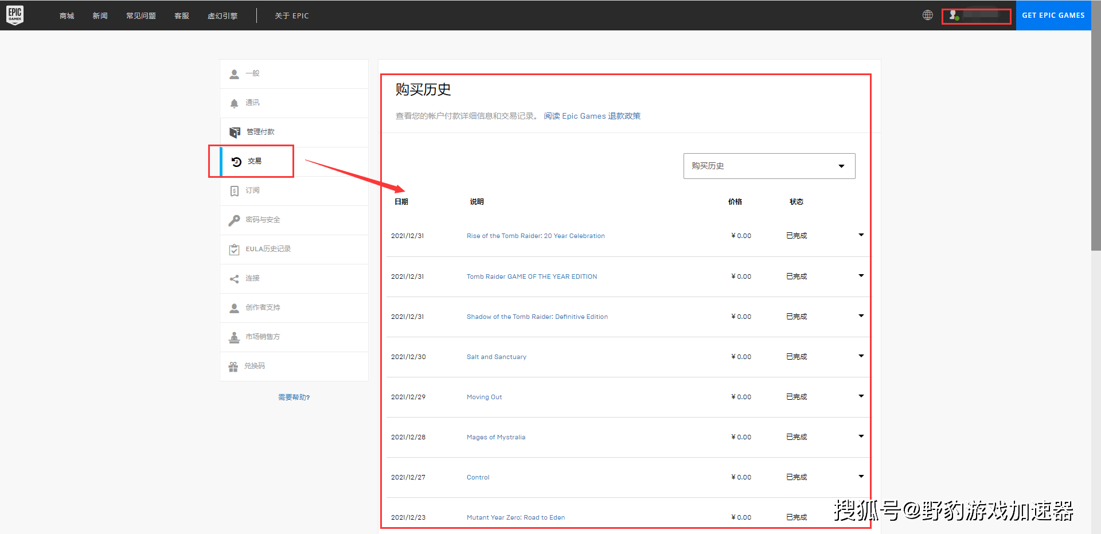Click the 通讯 bell icon in sidebar
Screen dimensions: 1101x534
point(234,103)
